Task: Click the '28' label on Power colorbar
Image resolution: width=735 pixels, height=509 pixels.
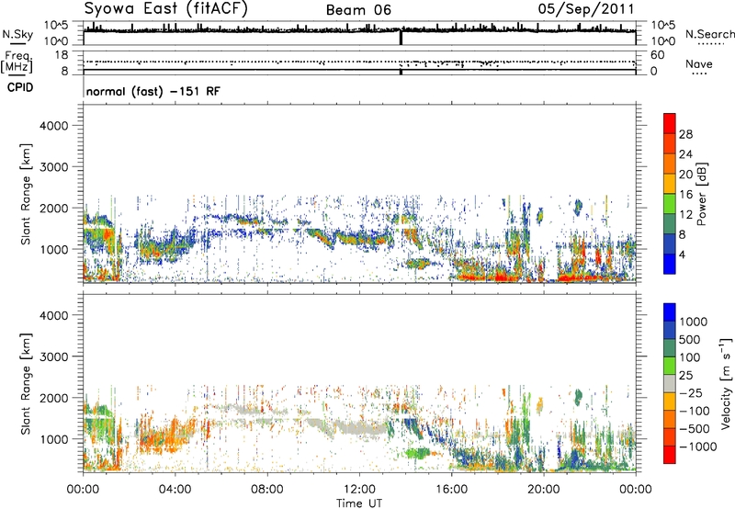Action: pyautogui.click(x=685, y=134)
